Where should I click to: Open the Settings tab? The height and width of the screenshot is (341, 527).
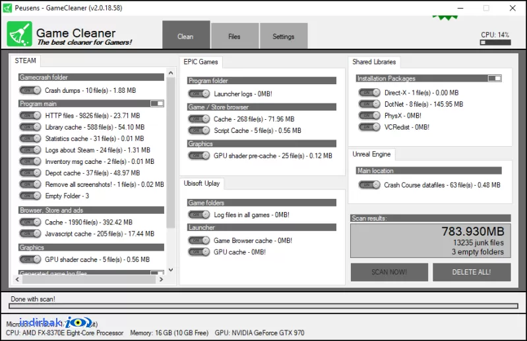click(284, 36)
